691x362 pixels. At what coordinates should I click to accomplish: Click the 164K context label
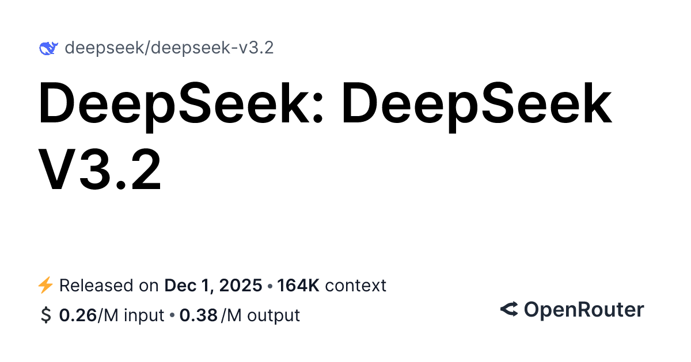[332, 286]
